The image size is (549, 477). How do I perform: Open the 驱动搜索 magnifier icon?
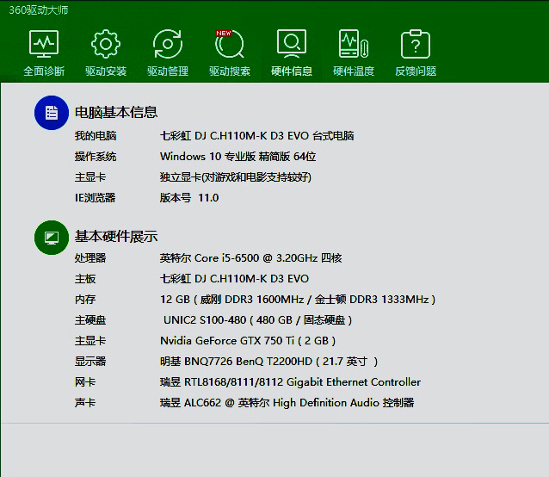[230, 44]
